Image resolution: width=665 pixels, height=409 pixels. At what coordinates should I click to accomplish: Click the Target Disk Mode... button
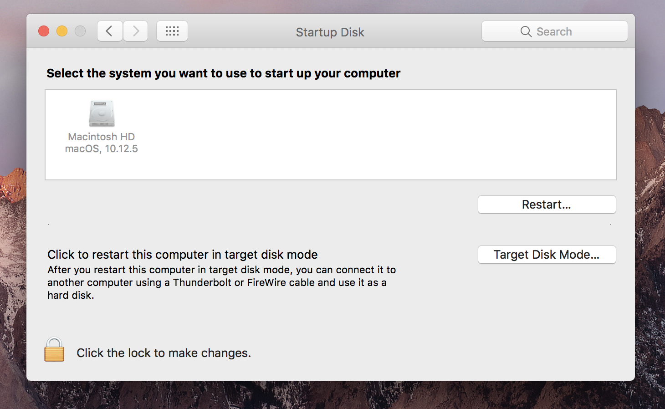pos(547,255)
